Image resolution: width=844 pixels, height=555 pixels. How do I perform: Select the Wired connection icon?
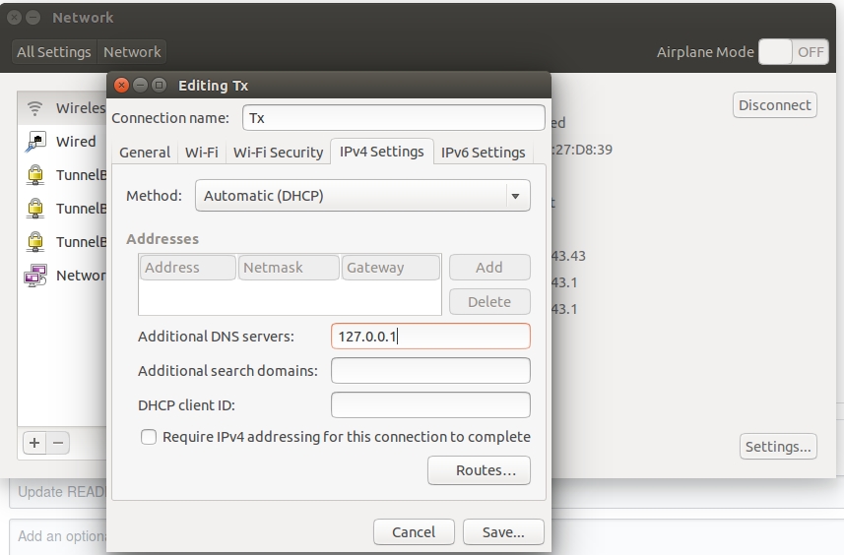coord(35,142)
